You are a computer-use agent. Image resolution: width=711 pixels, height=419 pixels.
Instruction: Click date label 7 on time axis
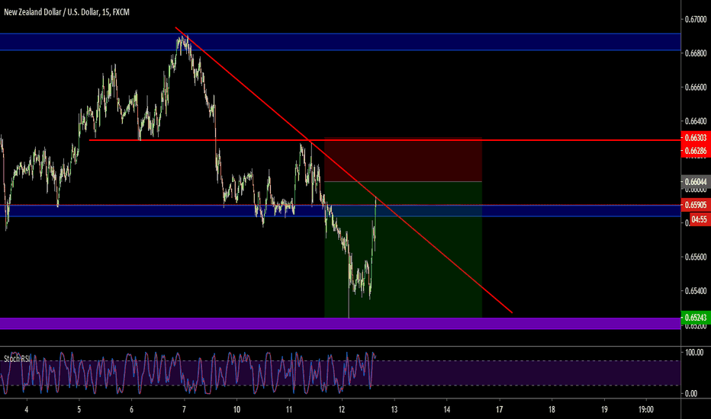(184, 410)
